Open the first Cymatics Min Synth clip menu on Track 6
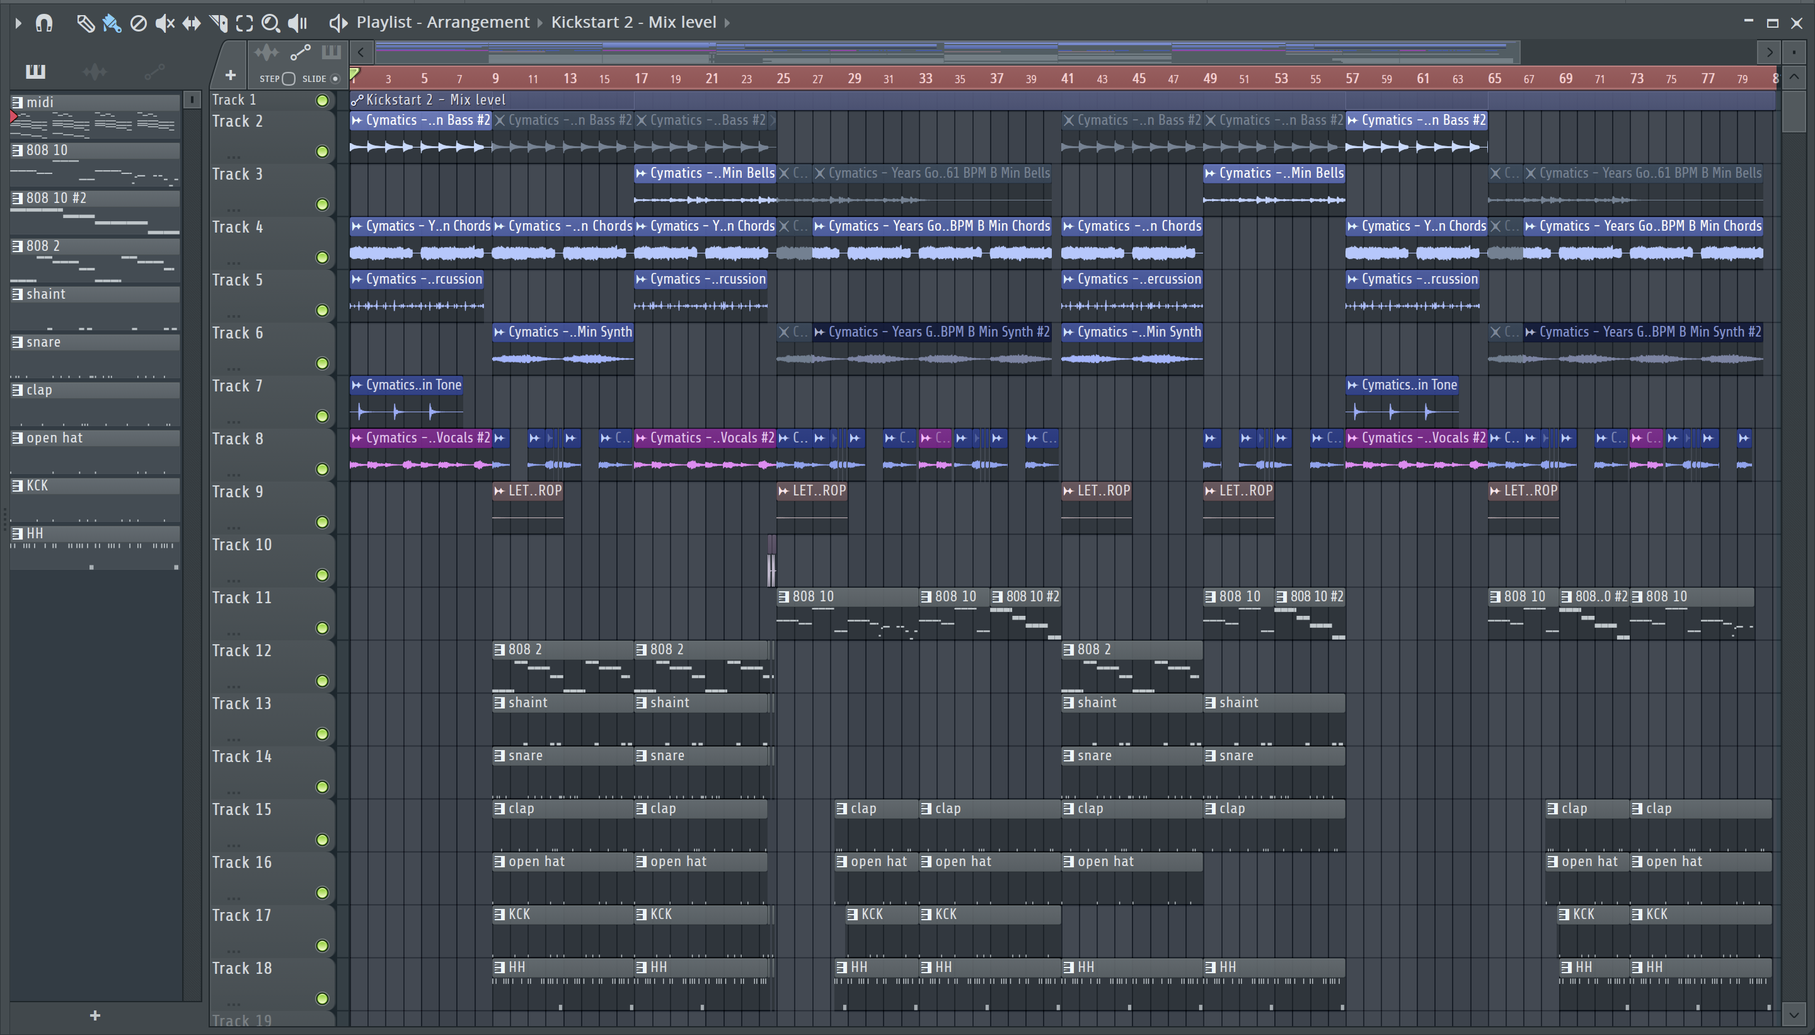1815x1035 pixels. (x=500, y=332)
